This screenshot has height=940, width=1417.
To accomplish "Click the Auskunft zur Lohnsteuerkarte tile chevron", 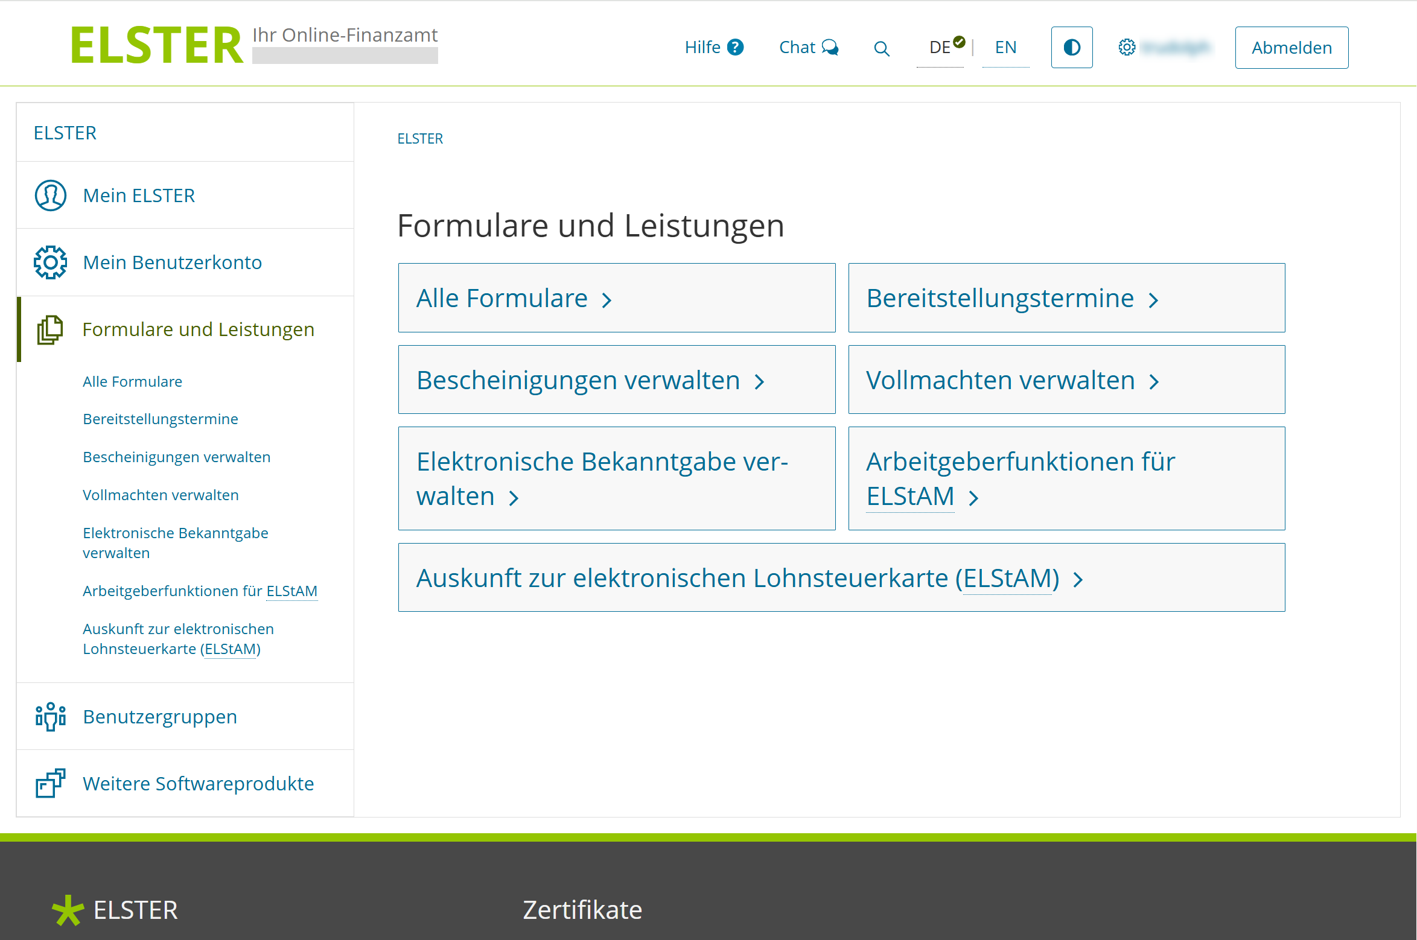I will (x=1078, y=580).
